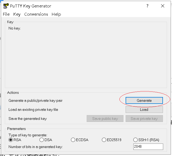Choose the ED25519 key type option
172x156 pixels.
pos(104,140)
